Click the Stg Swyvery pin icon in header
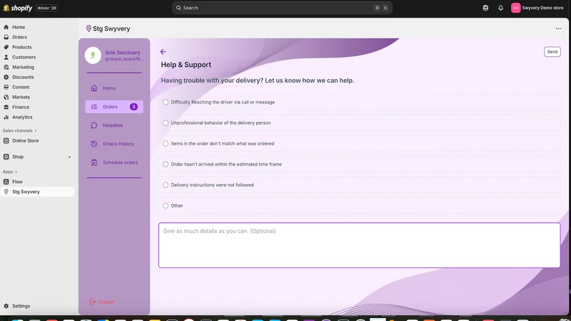 (89, 29)
